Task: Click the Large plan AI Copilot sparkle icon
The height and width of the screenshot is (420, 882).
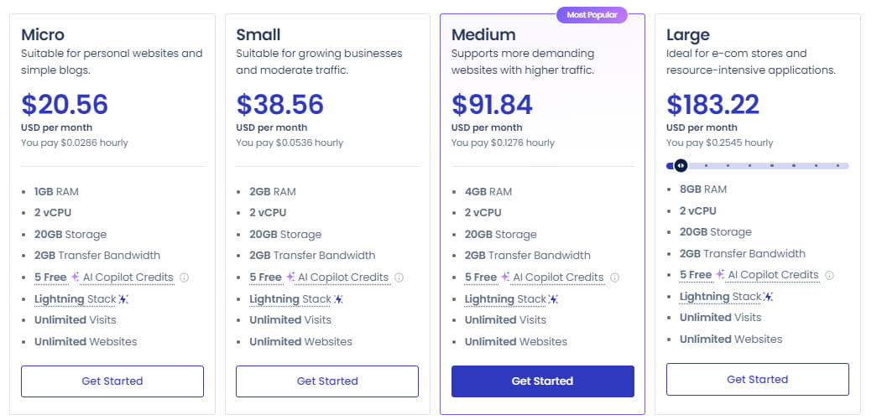Action: pos(721,274)
